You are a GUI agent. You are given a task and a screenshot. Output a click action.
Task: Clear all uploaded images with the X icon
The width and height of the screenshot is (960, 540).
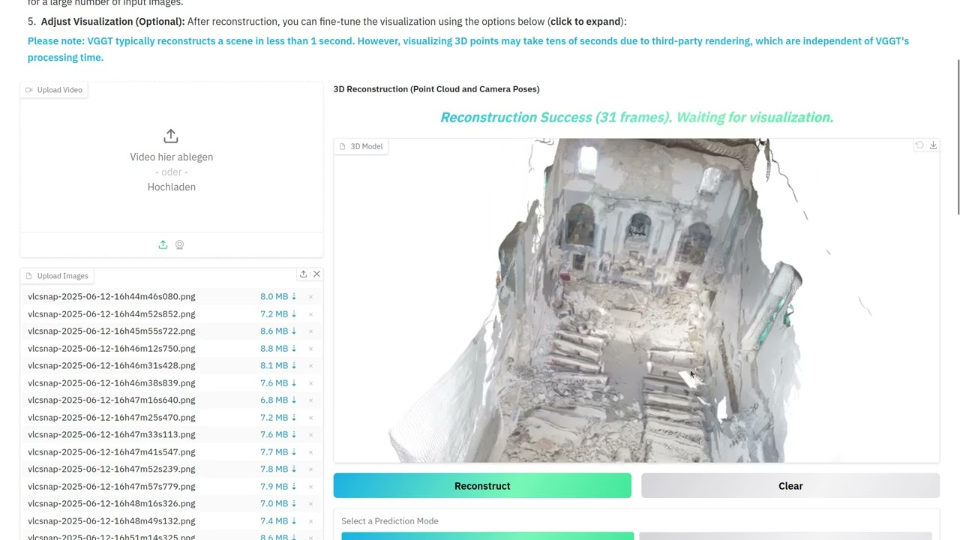click(316, 274)
